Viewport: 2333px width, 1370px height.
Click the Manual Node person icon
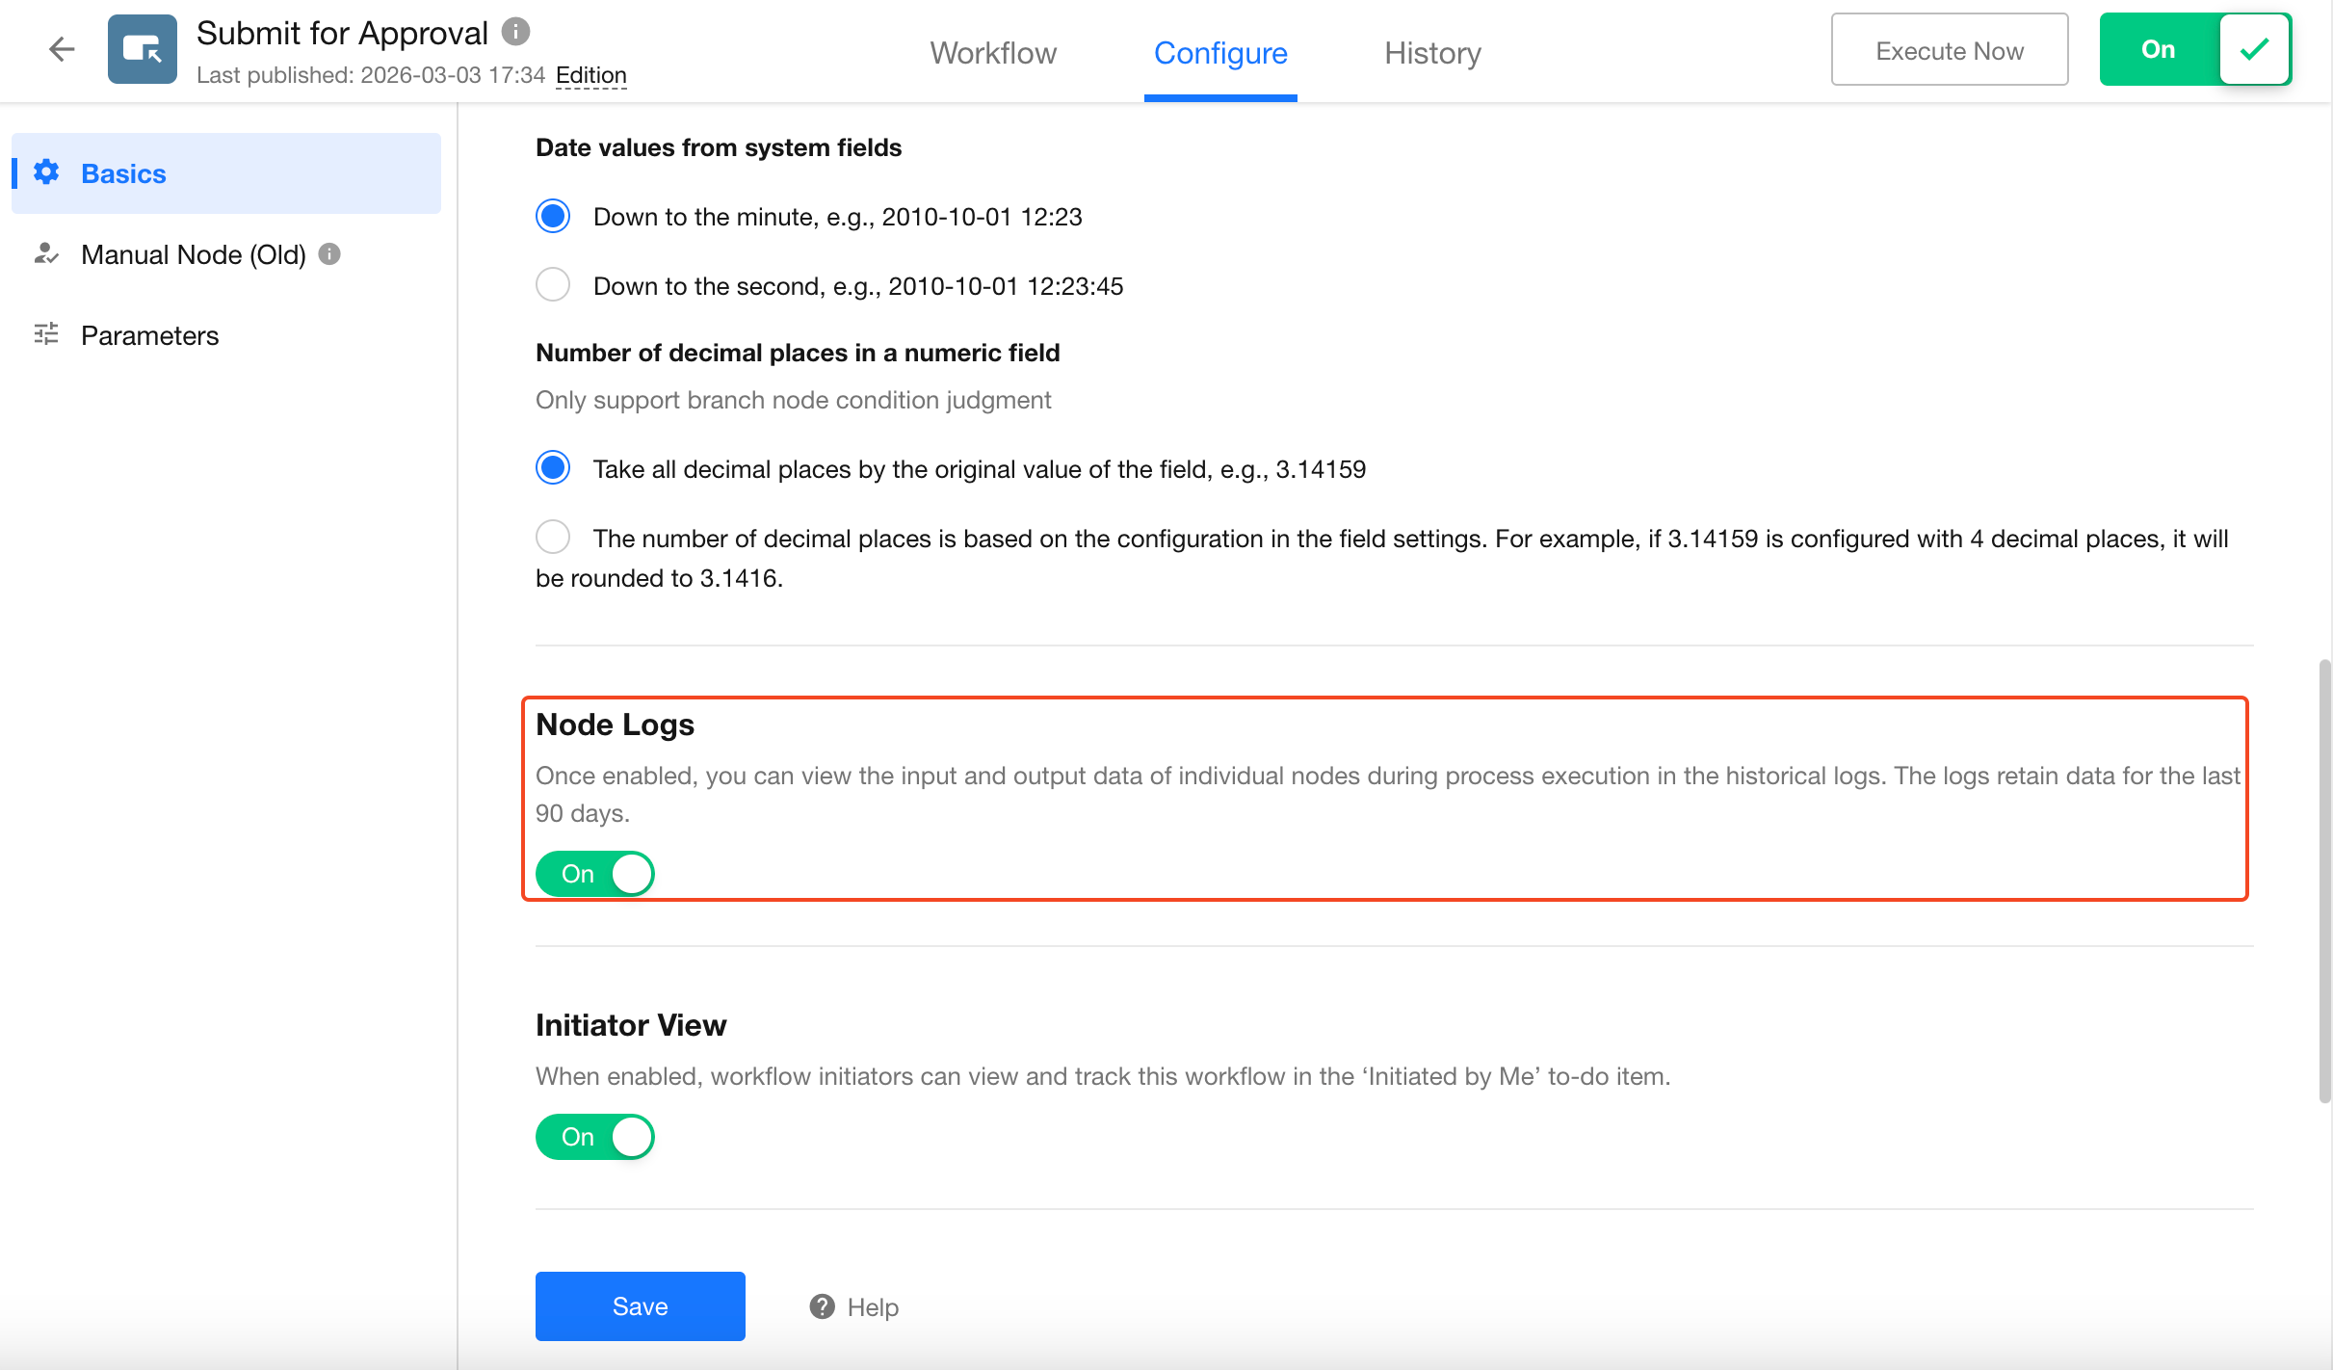46,253
